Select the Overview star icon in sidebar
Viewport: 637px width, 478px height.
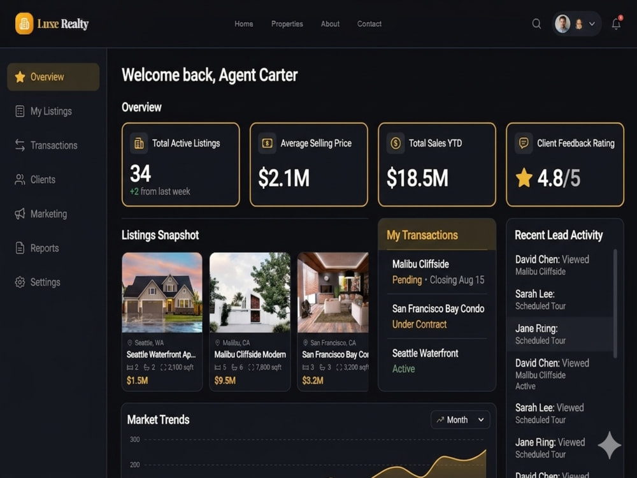tap(20, 77)
